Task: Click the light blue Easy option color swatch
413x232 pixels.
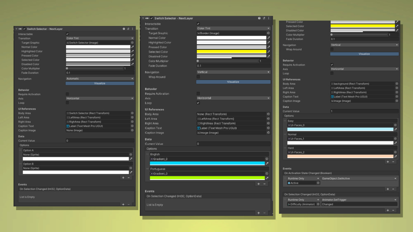Action: [340, 130]
